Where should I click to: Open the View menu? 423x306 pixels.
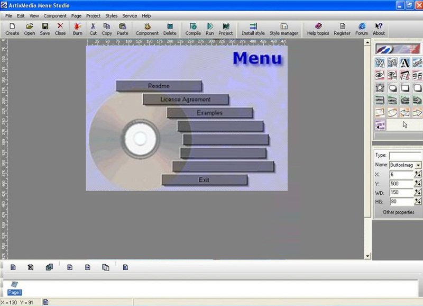pos(34,16)
